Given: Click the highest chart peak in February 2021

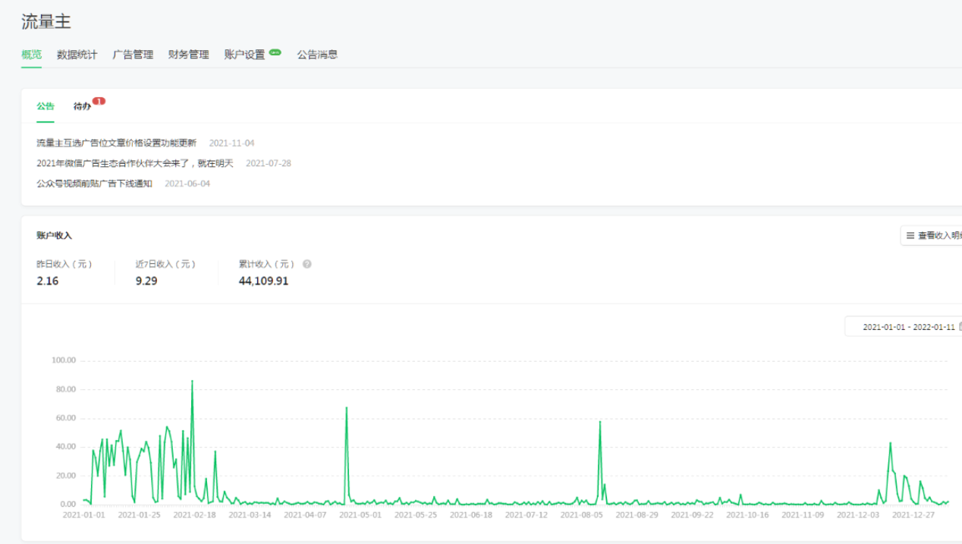Looking at the screenshot, I should point(192,382).
